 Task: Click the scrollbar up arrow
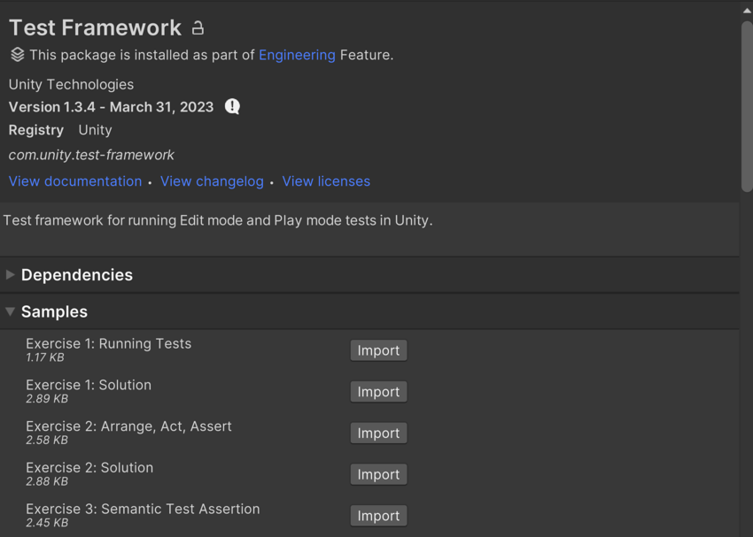click(x=746, y=7)
